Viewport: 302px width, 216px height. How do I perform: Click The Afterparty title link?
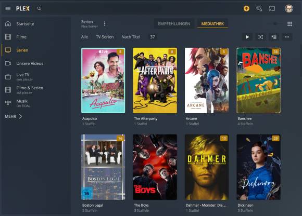(146, 119)
